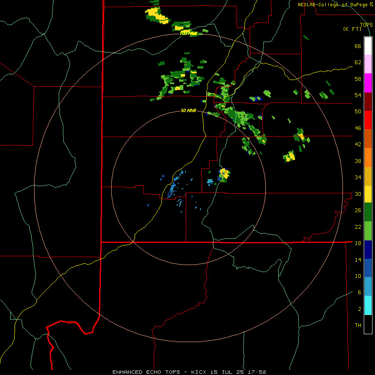Screen dimensions: 375x375
Task: Click the bright red legend swatch
Action: tap(368, 120)
